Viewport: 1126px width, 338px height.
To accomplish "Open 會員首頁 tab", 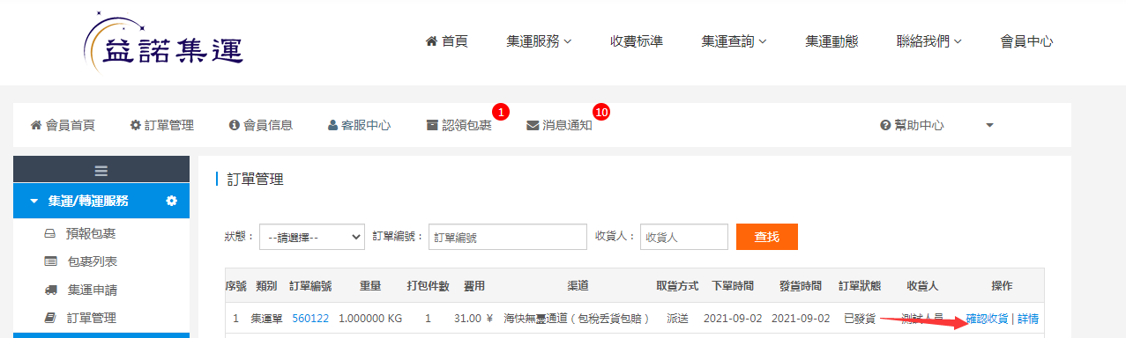I will tap(63, 125).
